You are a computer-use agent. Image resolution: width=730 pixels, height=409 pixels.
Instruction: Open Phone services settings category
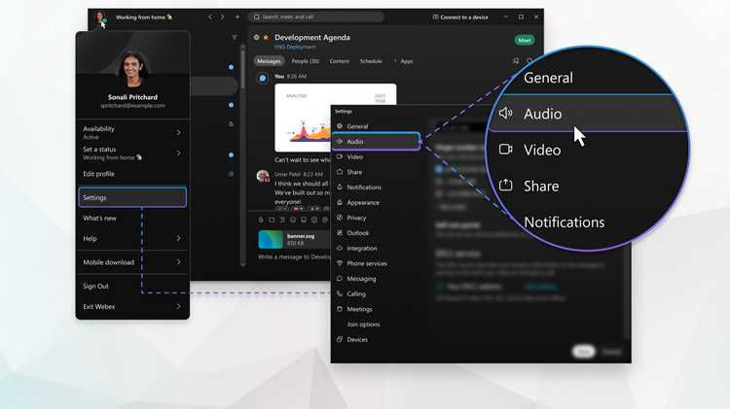(x=376, y=263)
